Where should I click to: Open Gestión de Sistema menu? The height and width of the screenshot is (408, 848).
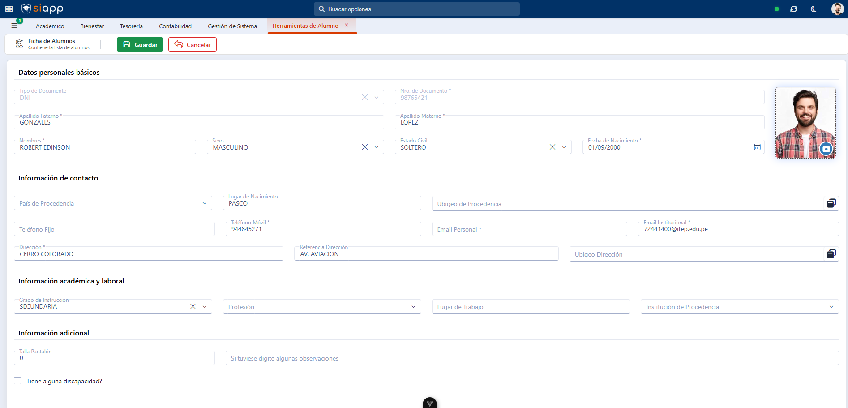[x=232, y=26]
